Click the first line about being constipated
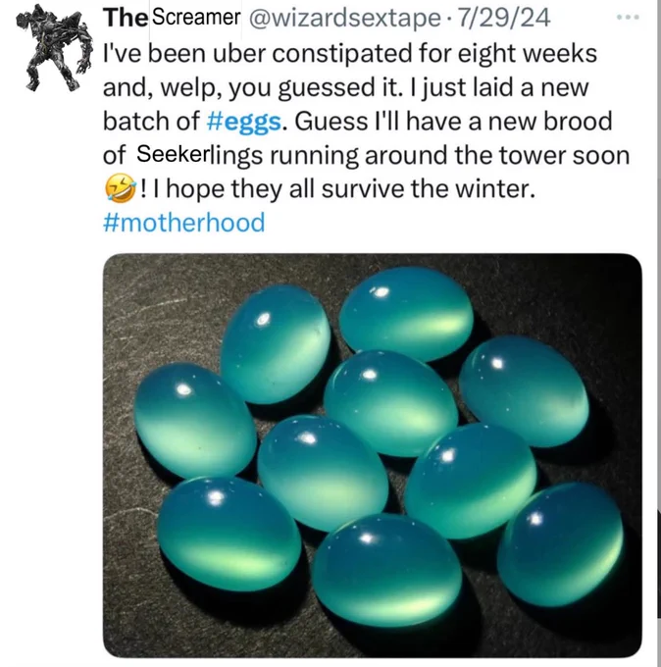661x667 pixels. tap(350, 54)
